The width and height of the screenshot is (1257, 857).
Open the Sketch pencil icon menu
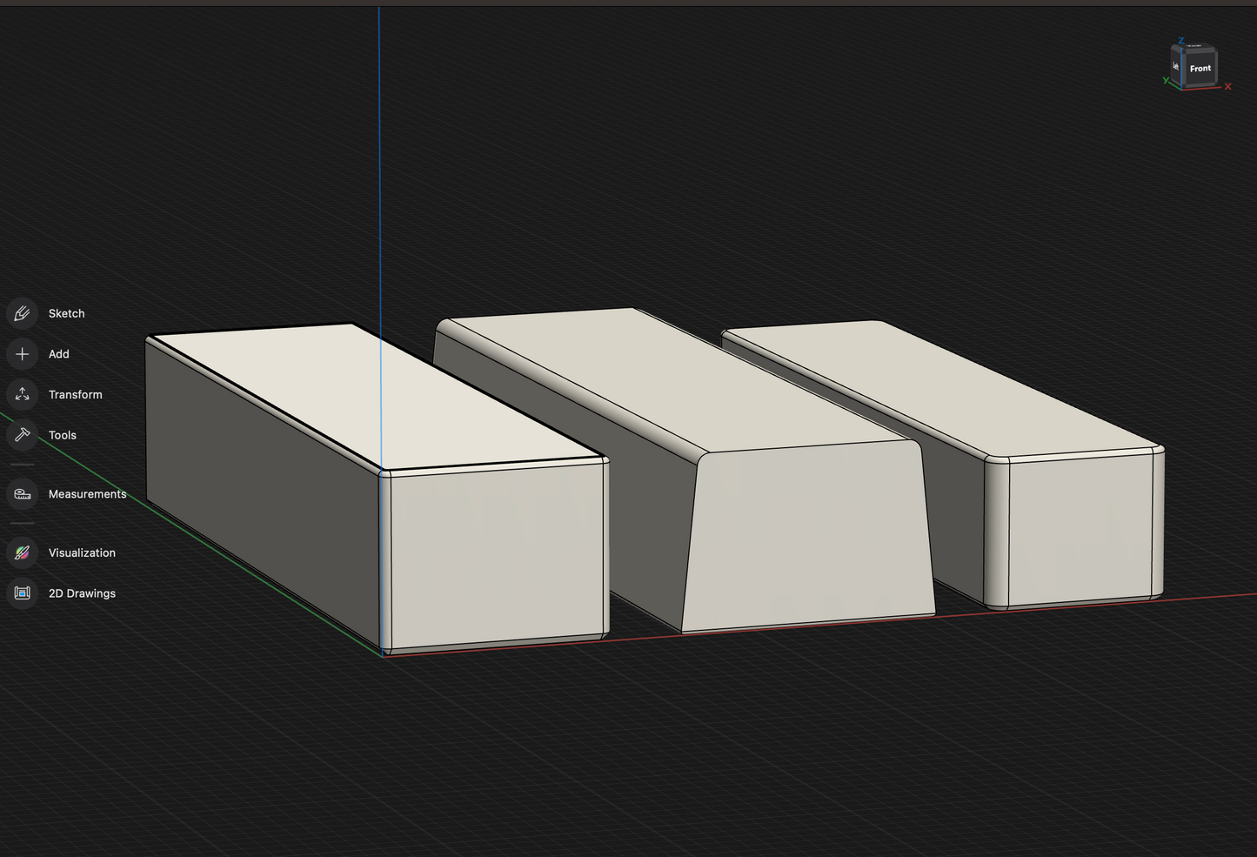pyautogui.click(x=23, y=313)
